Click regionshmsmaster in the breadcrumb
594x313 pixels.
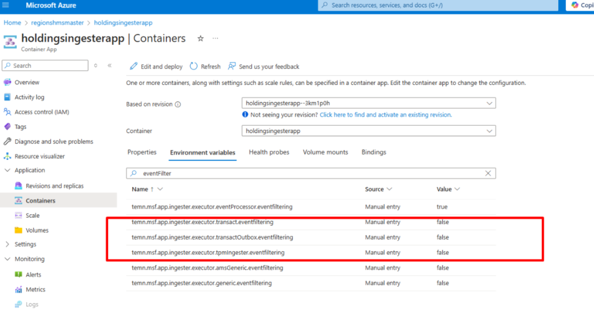[57, 22]
